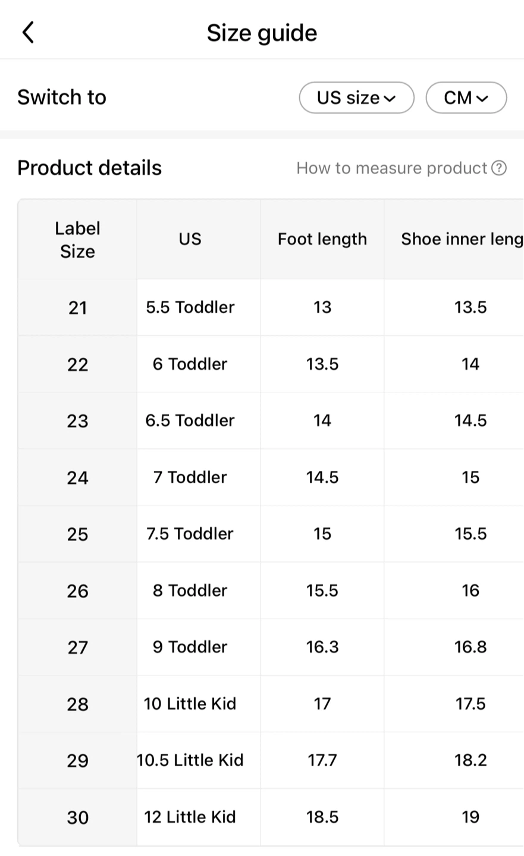Select the 12 Little Kid entry
This screenshot has width=524, height=856.
point(189,817)
